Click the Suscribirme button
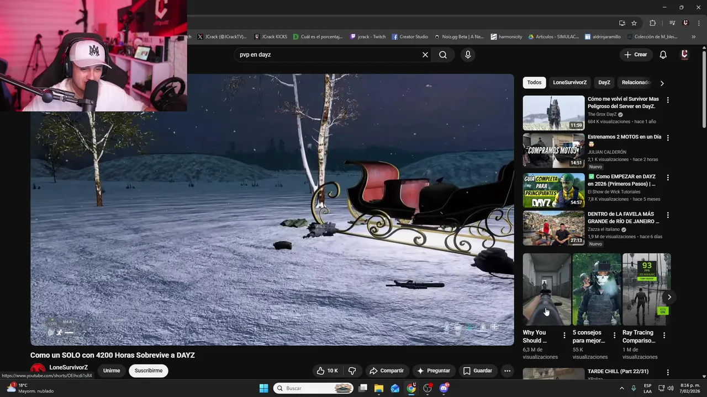Image resolution: width=707 pixels, height=397 pixels. 149,371
